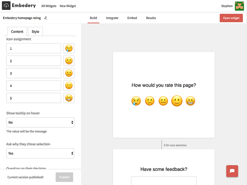Click the 'How would you rate this page?' heading
247x185 pixels.
[x=164, y=85]
